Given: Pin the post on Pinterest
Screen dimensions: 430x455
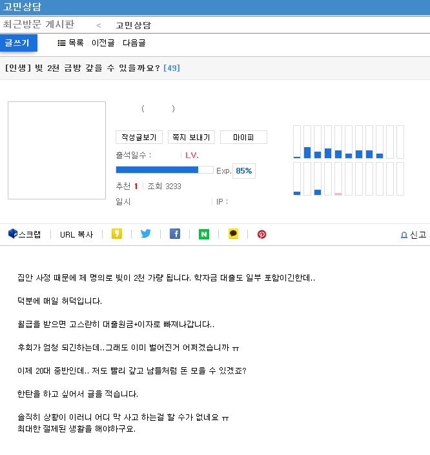Looking at the screenshot, I should point(261,234).
